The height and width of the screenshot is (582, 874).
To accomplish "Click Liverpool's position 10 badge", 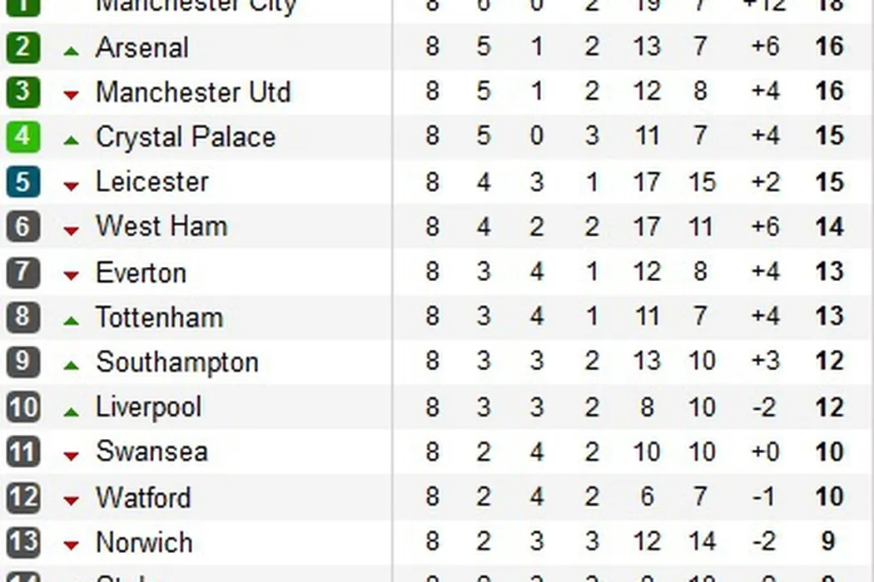I will pyautogui.click(x=22, y=407).
